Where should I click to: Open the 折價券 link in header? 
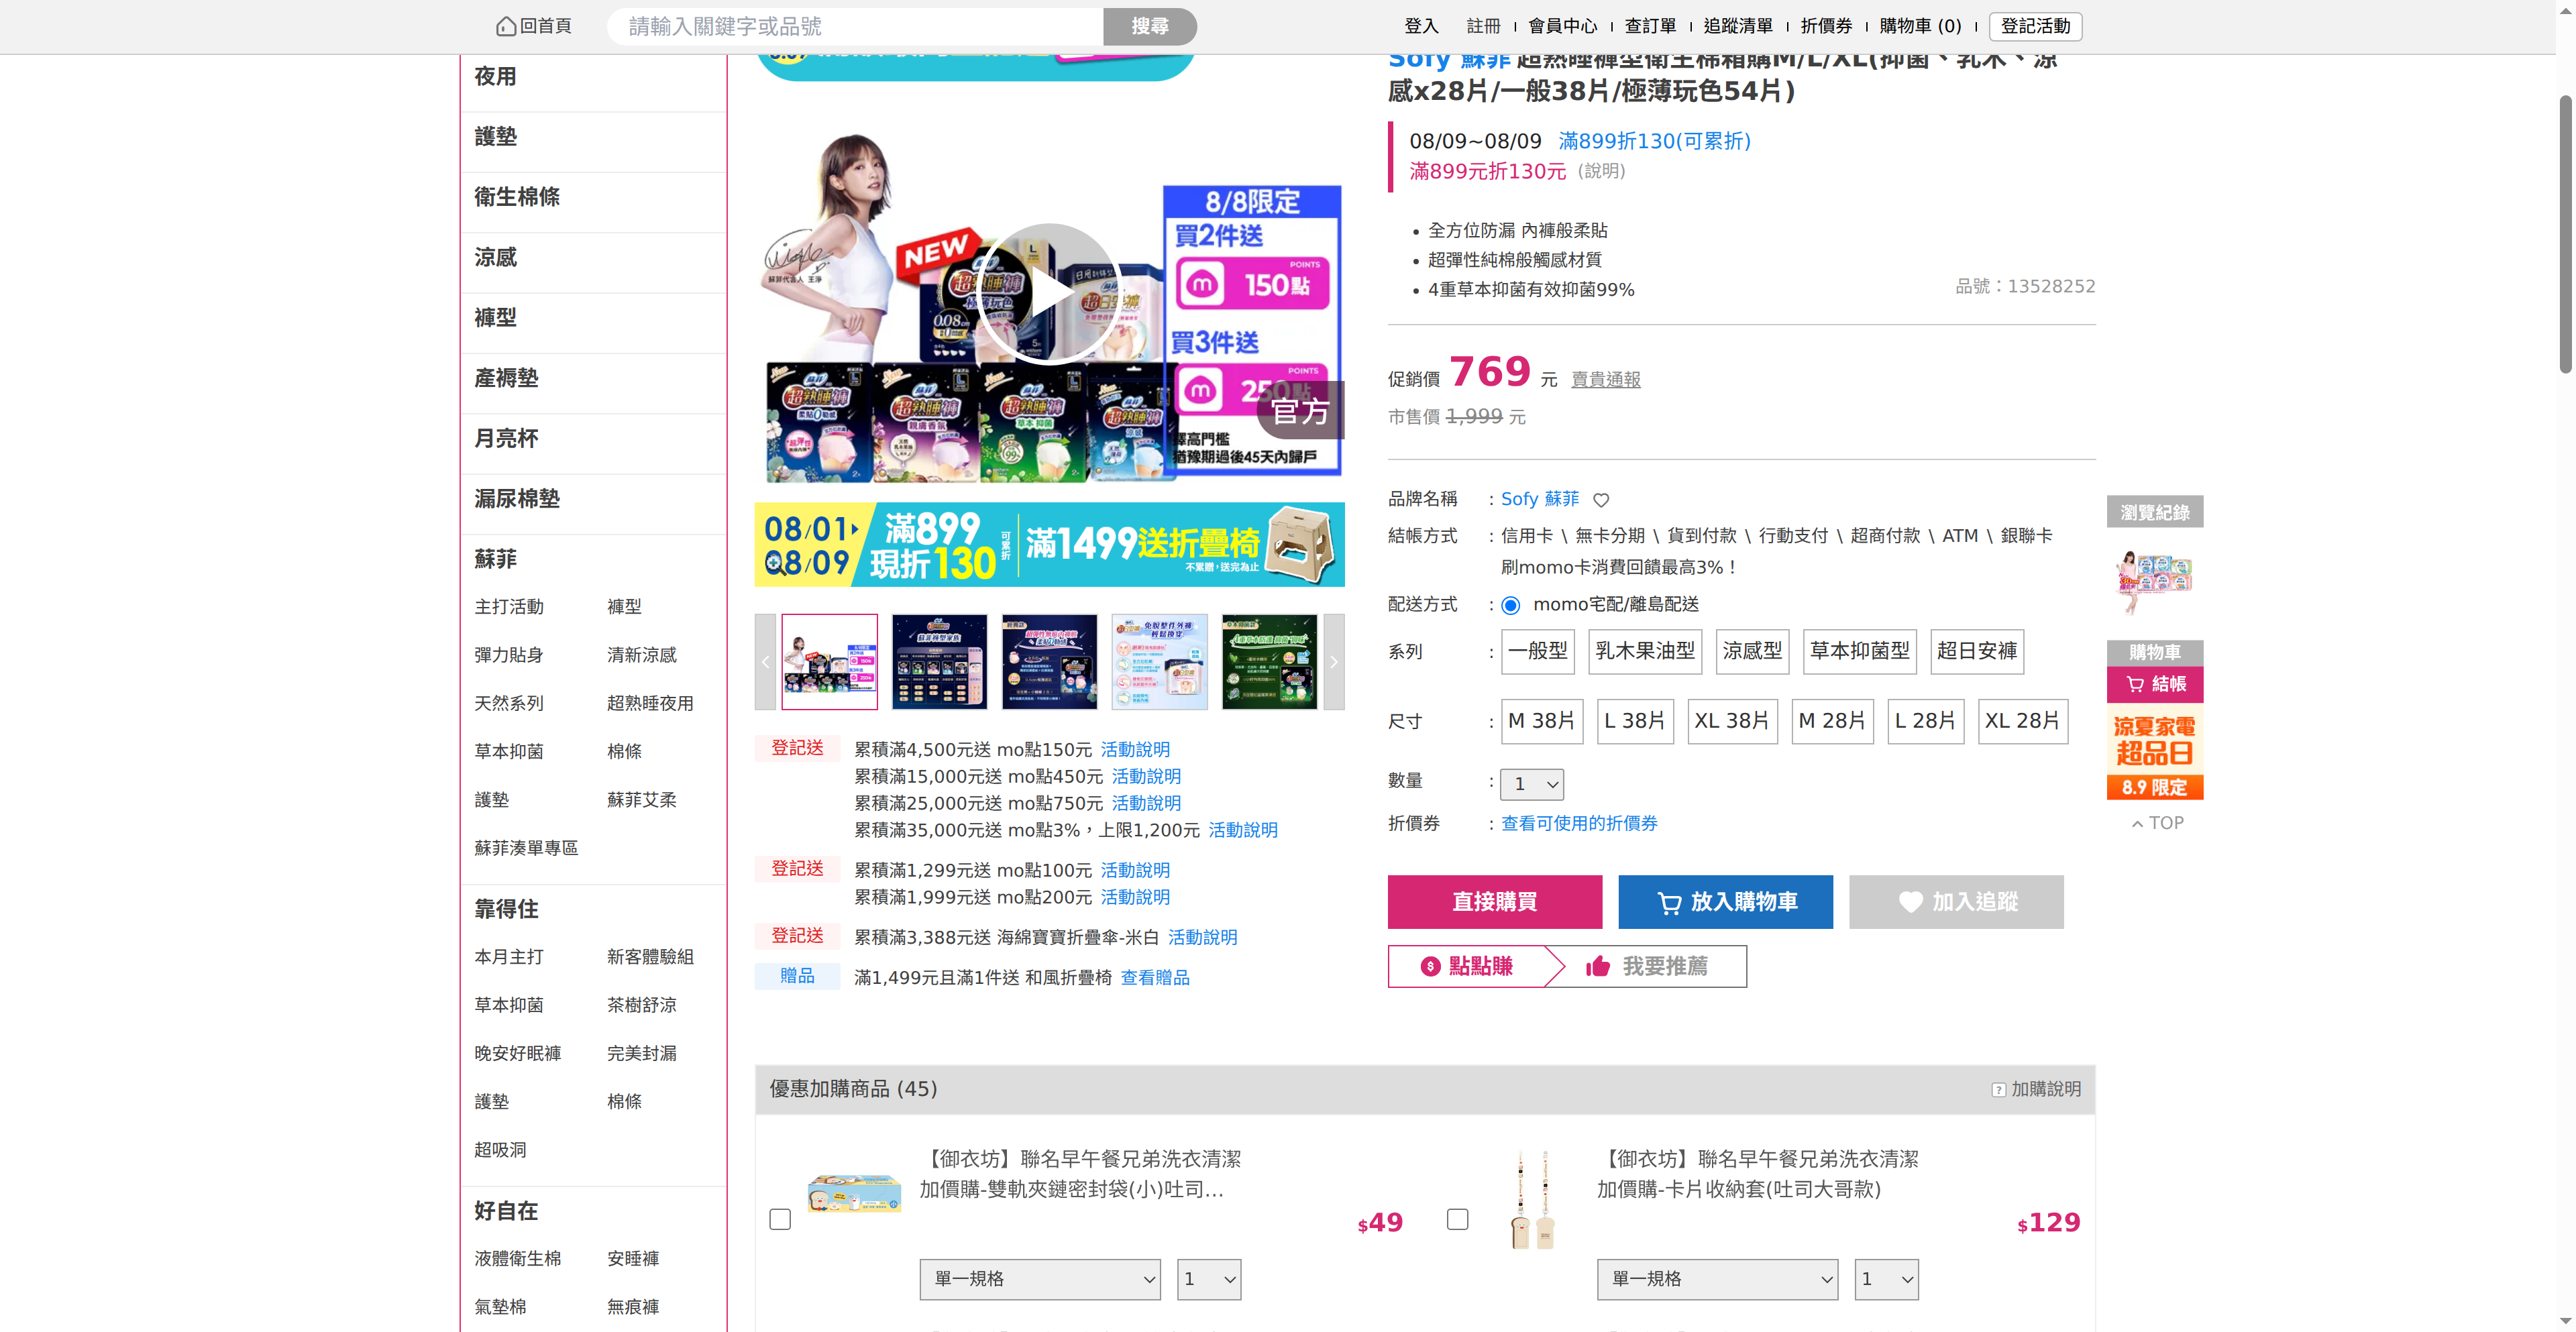[1826, 26]
